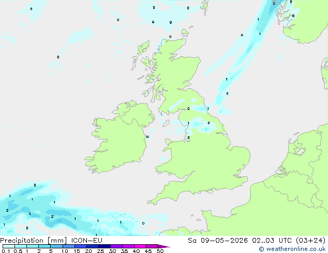Select the 30–35 mm purple legend swatch
This screenshot has height=253, width=328.
pyautogui.click(x=116, y=246)
